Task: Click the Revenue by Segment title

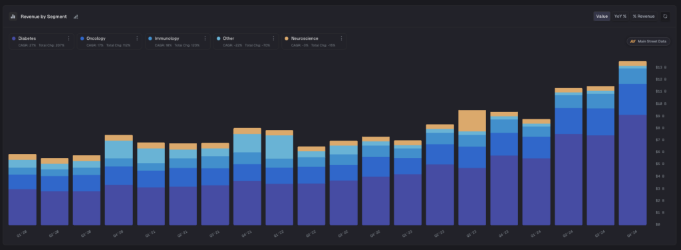Action: [x=44, y=17]
